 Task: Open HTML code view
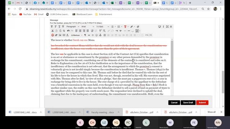click(x=147, y=35)
